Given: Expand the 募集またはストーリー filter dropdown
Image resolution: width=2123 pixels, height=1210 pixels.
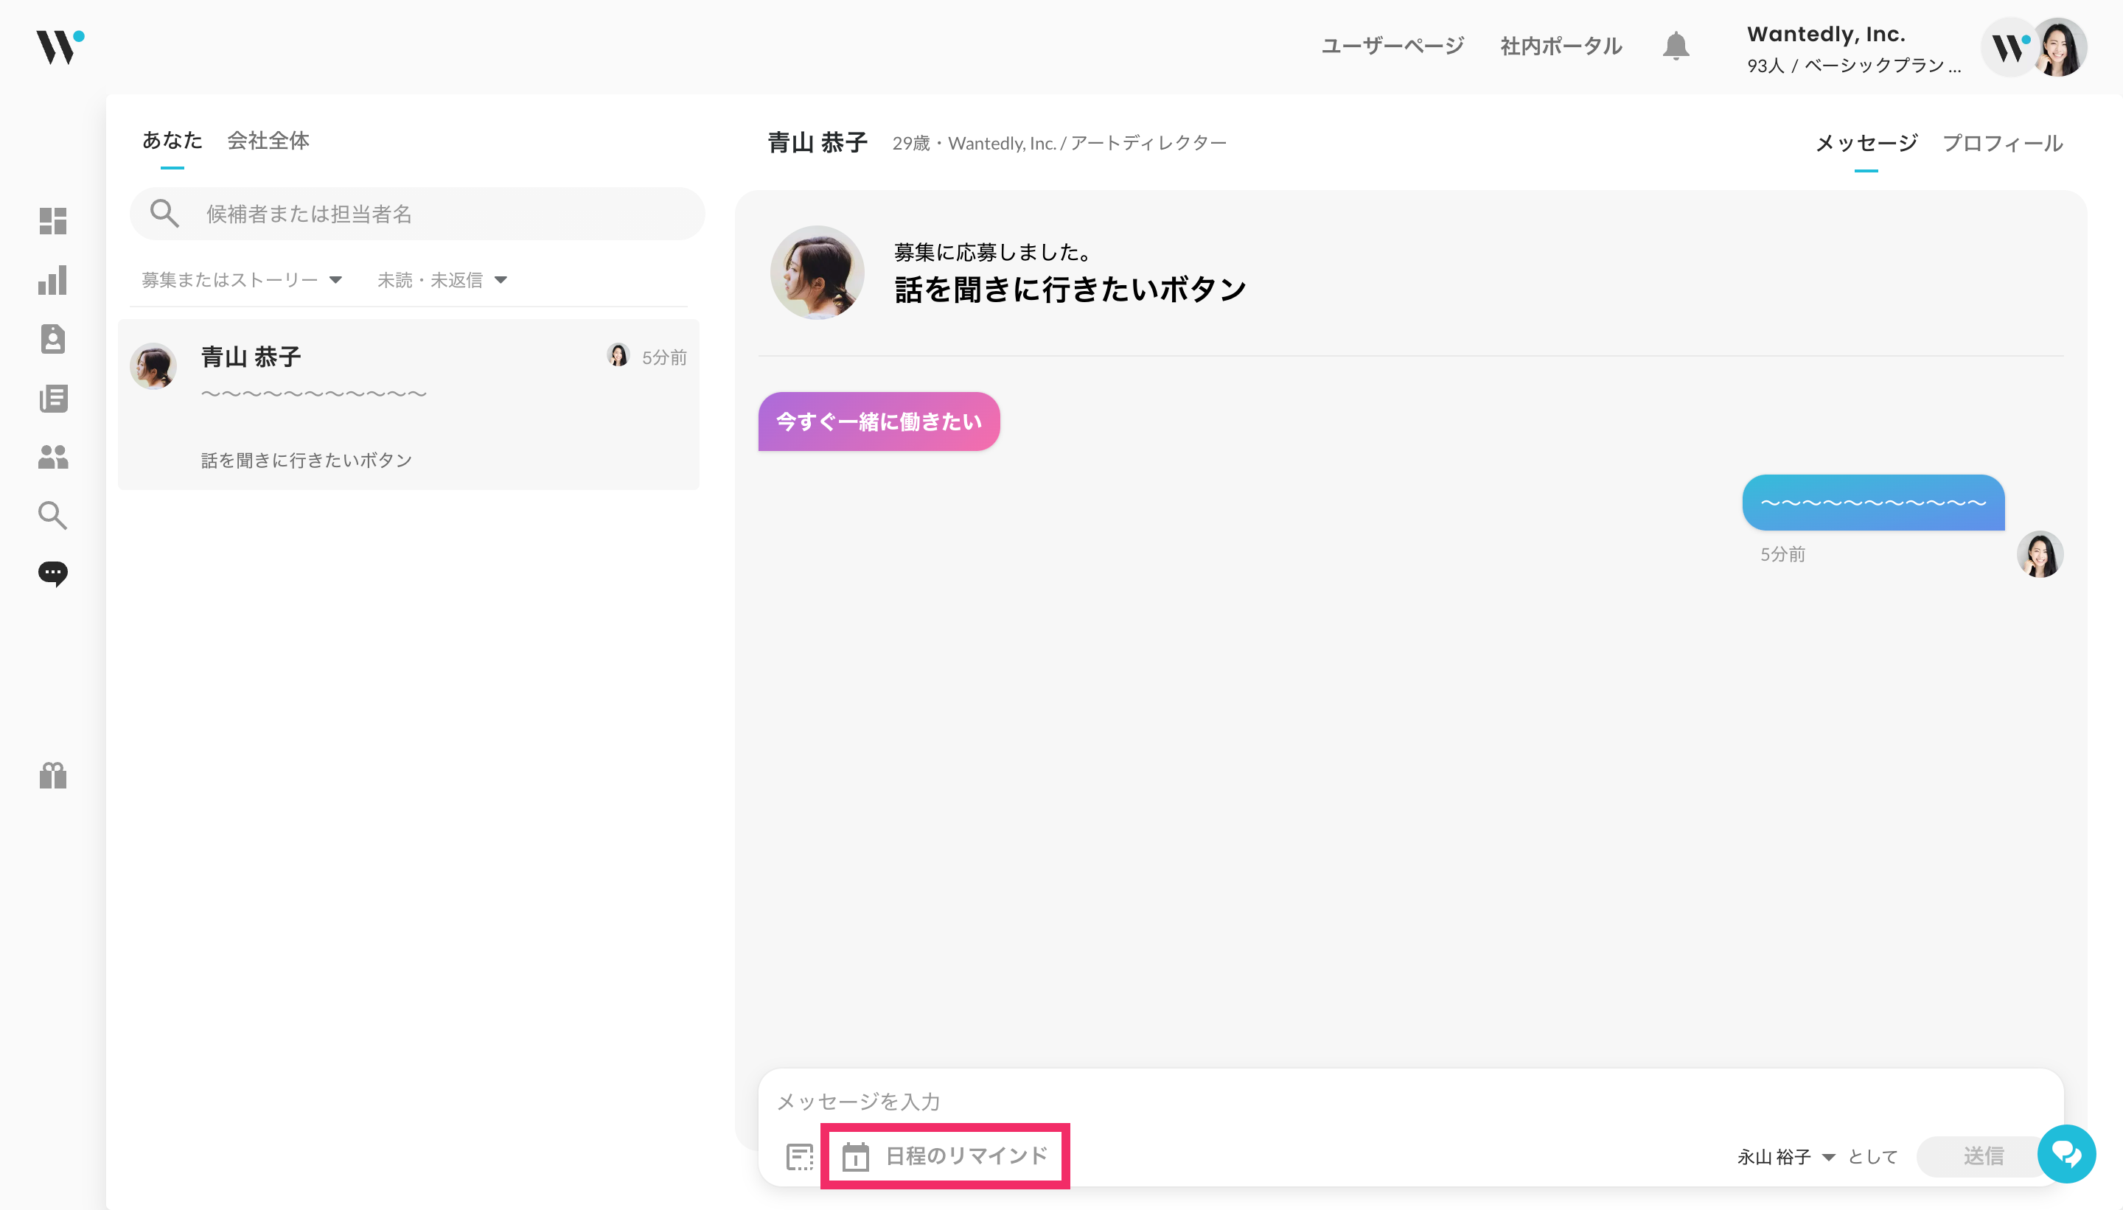Looking at the screenshot, I should click(x=241, y=280).
